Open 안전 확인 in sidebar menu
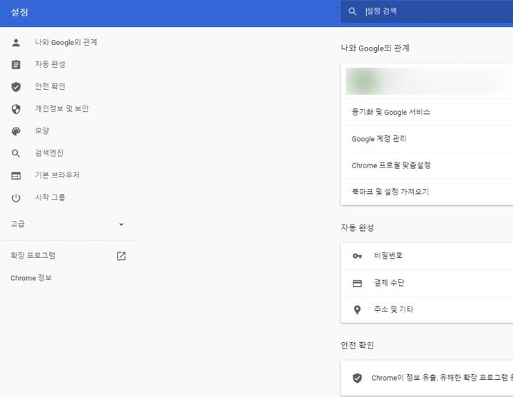The image size is (513, 397). 50,86
